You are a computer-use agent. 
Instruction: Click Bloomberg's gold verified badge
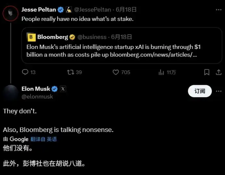[73, 37]
